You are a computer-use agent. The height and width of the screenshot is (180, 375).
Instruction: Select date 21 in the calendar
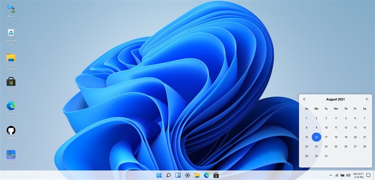(x=365, y=137)
